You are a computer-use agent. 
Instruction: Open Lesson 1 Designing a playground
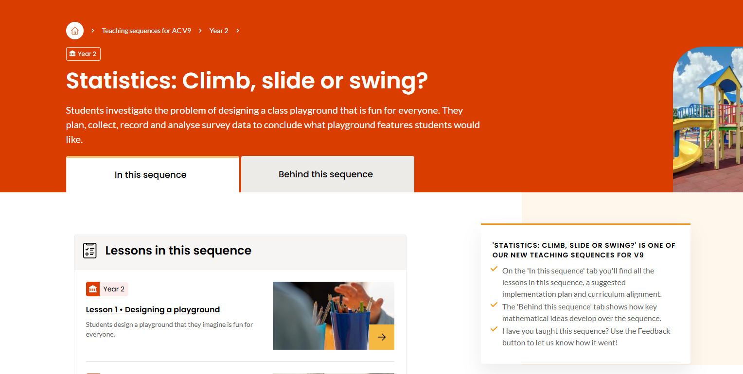(x=153, y=309)
